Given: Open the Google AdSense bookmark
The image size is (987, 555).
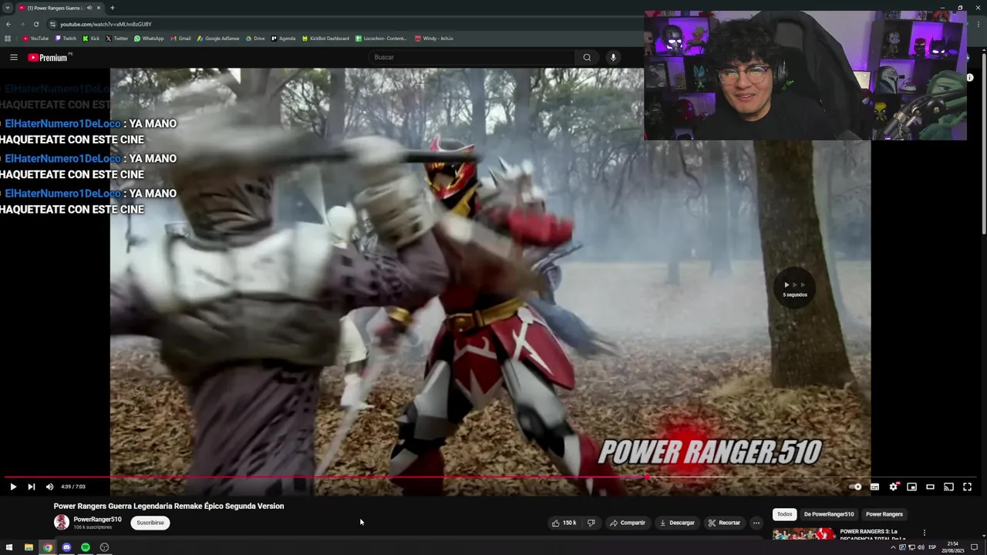Looking at the screenshot, I should (218, 39).
